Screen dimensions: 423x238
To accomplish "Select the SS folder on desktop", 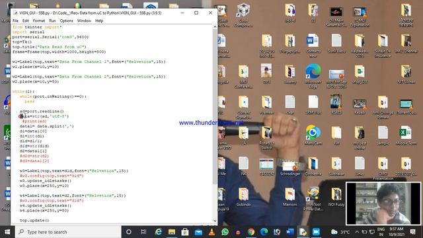I will tap(313, 13).
